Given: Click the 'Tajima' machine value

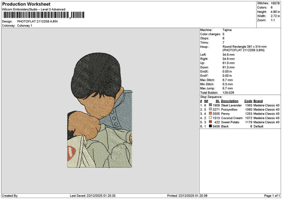Looking at the screenshot, I should pyautogui.click(x=227, y=30).
